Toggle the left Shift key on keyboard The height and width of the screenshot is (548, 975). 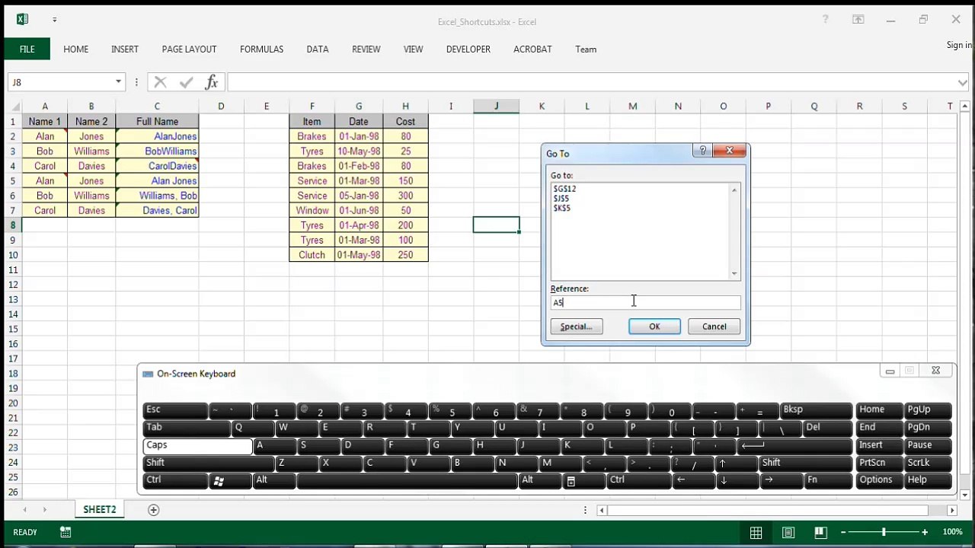[x=208, y=463]
